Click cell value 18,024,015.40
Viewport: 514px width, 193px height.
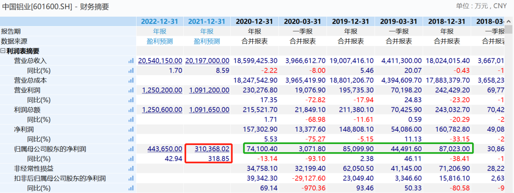click(448, 61)
